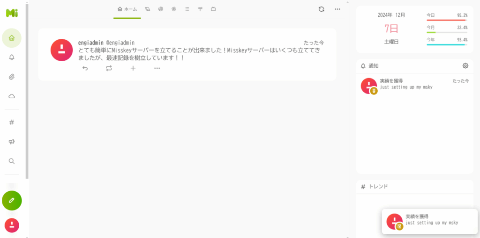Click the bell icon in 通知 header
Image resolution: width=480 pixels, height=238 pixels.
363,65
